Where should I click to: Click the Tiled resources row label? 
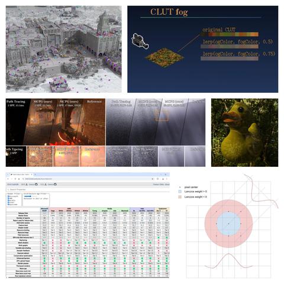point(23,235)
